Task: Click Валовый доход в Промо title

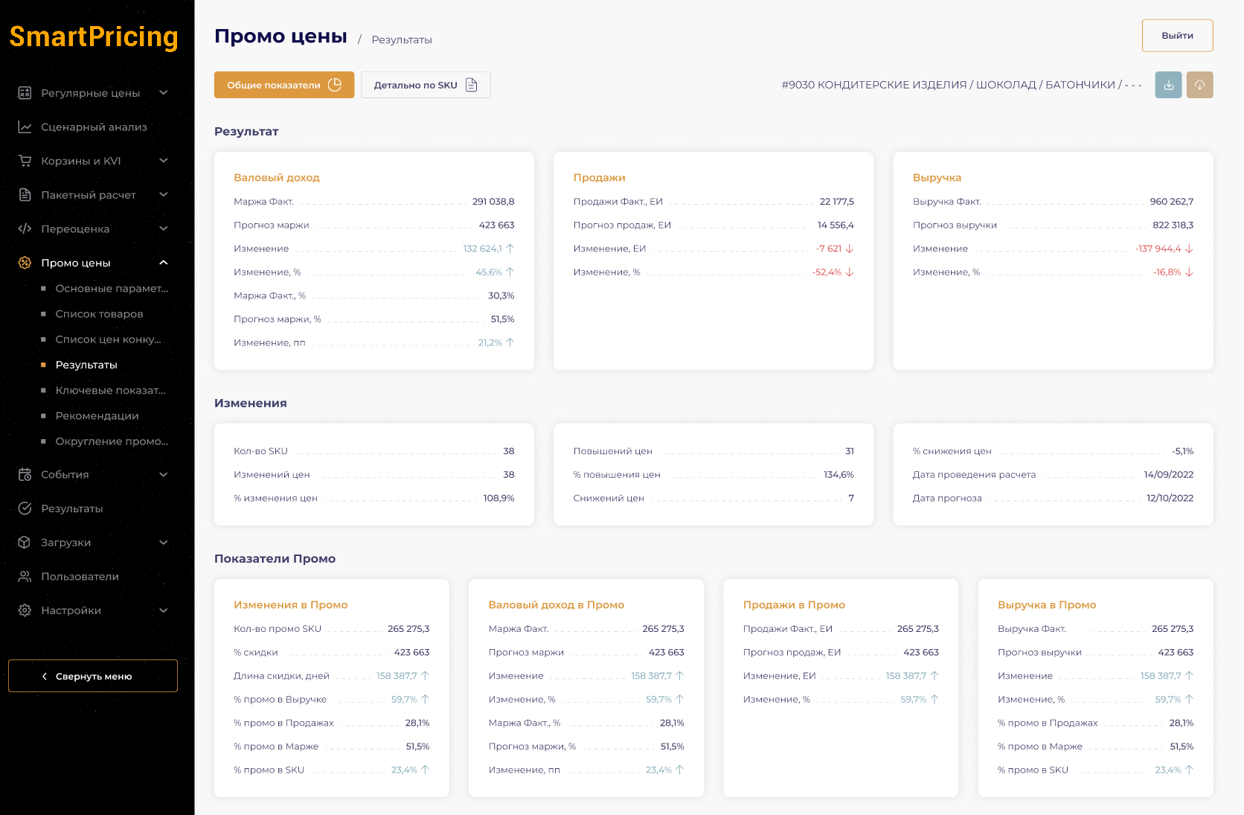Action: (557, 605)
